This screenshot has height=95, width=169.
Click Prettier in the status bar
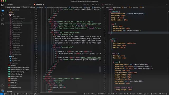pyautogui.click(x=161, y=94)
